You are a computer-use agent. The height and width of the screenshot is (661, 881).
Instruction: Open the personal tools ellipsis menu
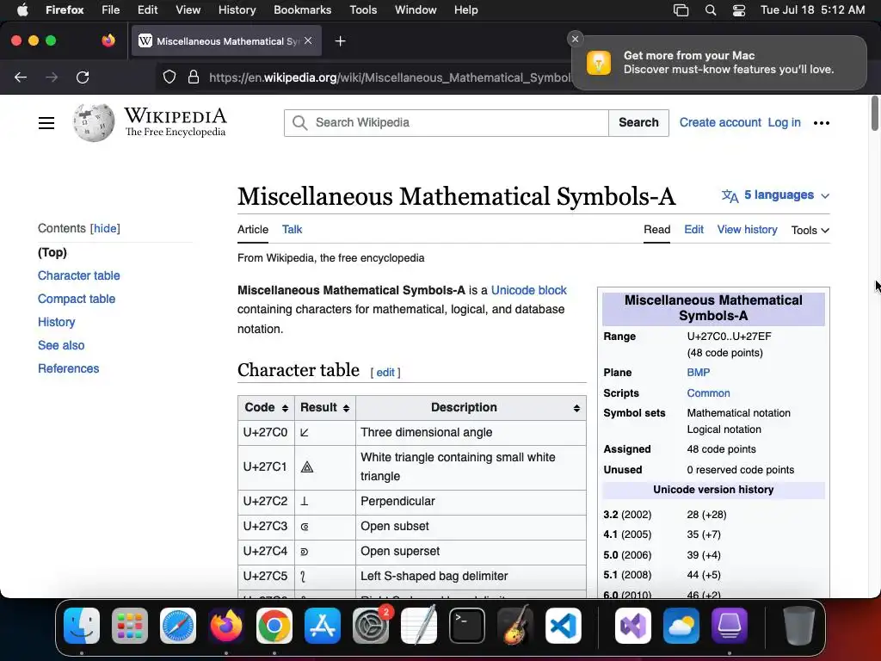click(822, 123)
